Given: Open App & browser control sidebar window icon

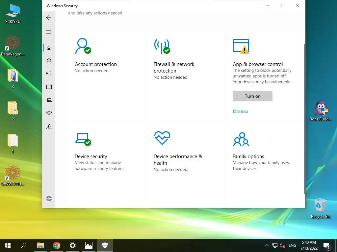Looking at the screenshot, I should (x=49, y=87).
